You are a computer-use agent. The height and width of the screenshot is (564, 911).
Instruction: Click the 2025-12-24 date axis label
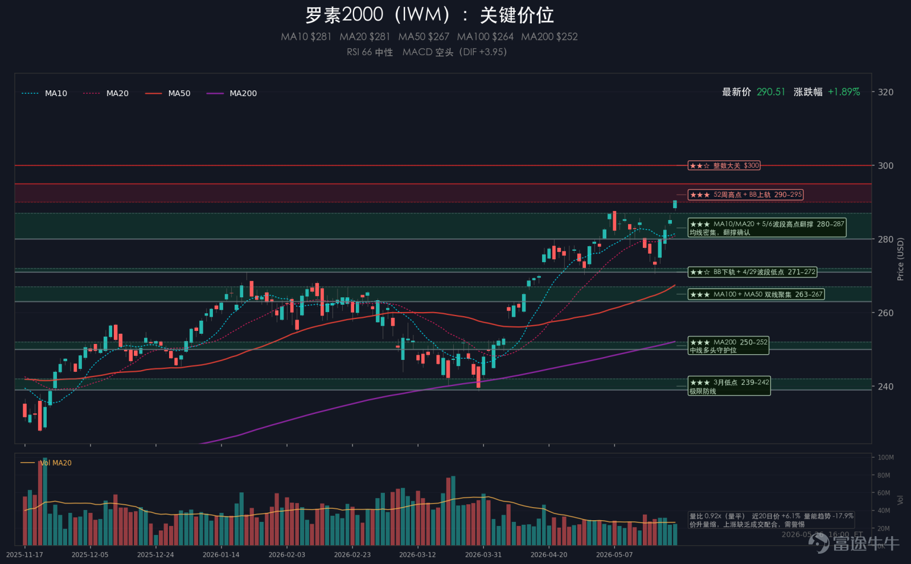pos(155,554)
